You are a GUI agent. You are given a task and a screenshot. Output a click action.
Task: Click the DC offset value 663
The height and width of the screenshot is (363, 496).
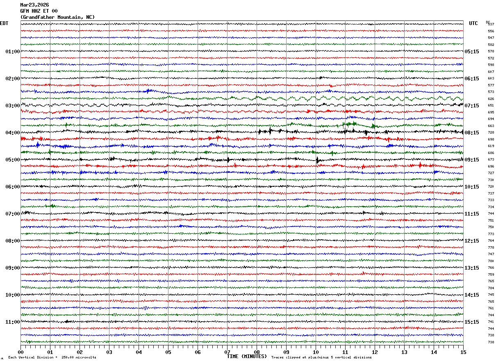pos(491,126)
